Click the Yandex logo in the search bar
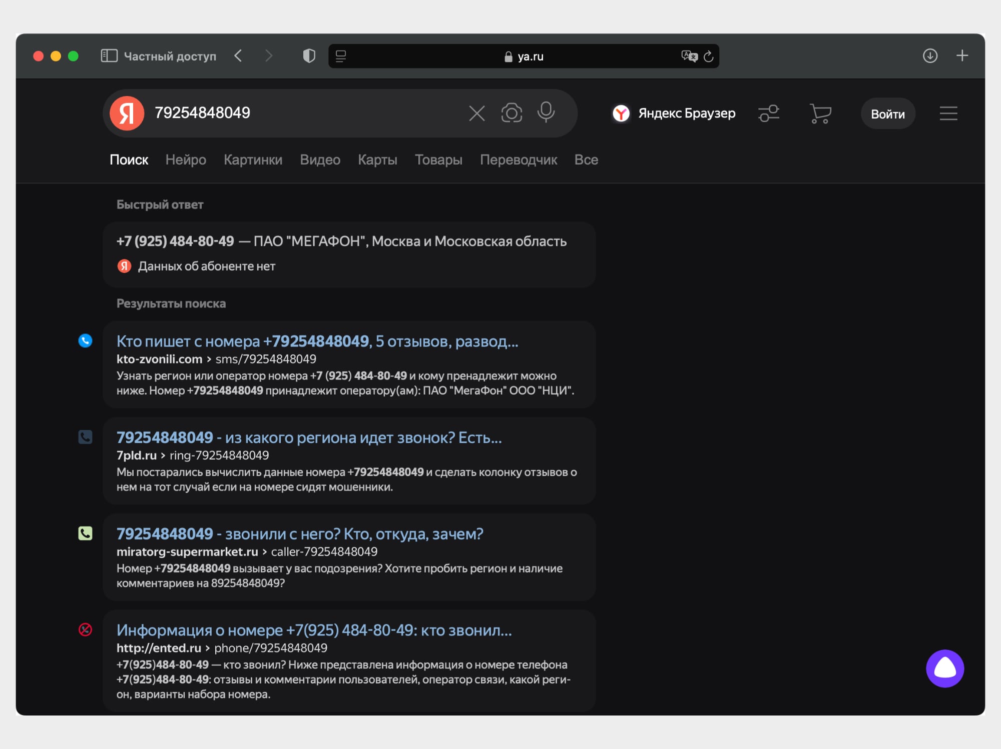 [127, 113]
